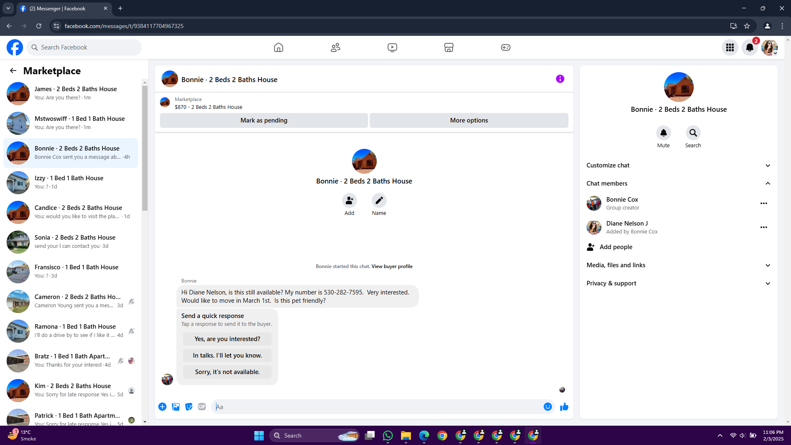Open File Explorer from the taskbar
Image resolution: width=791 pixels, height=445 pixels.
click(x=406, y=436)
